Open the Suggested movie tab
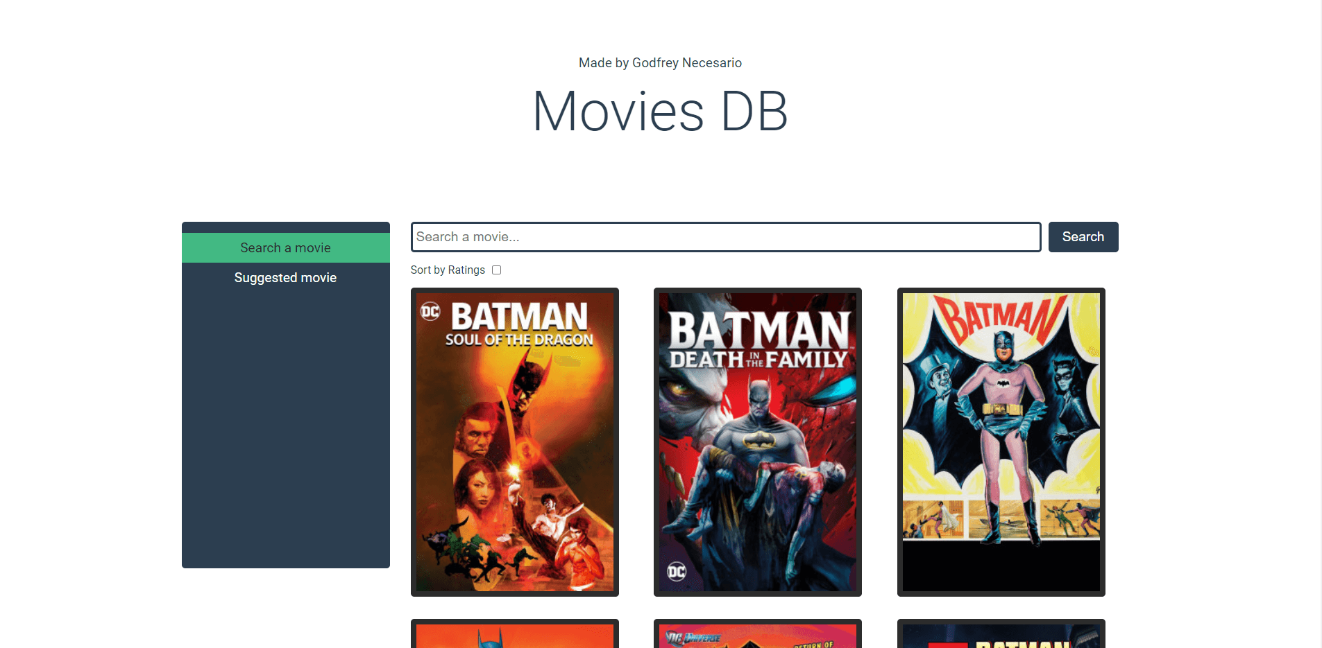 pos(285,277)
